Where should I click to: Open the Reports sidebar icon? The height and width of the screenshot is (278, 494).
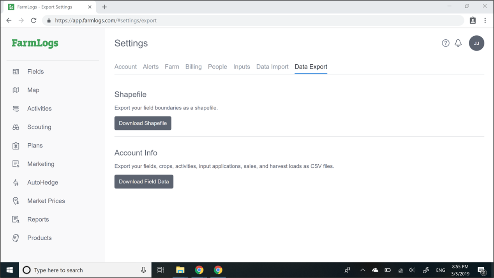tap(16, 220)
